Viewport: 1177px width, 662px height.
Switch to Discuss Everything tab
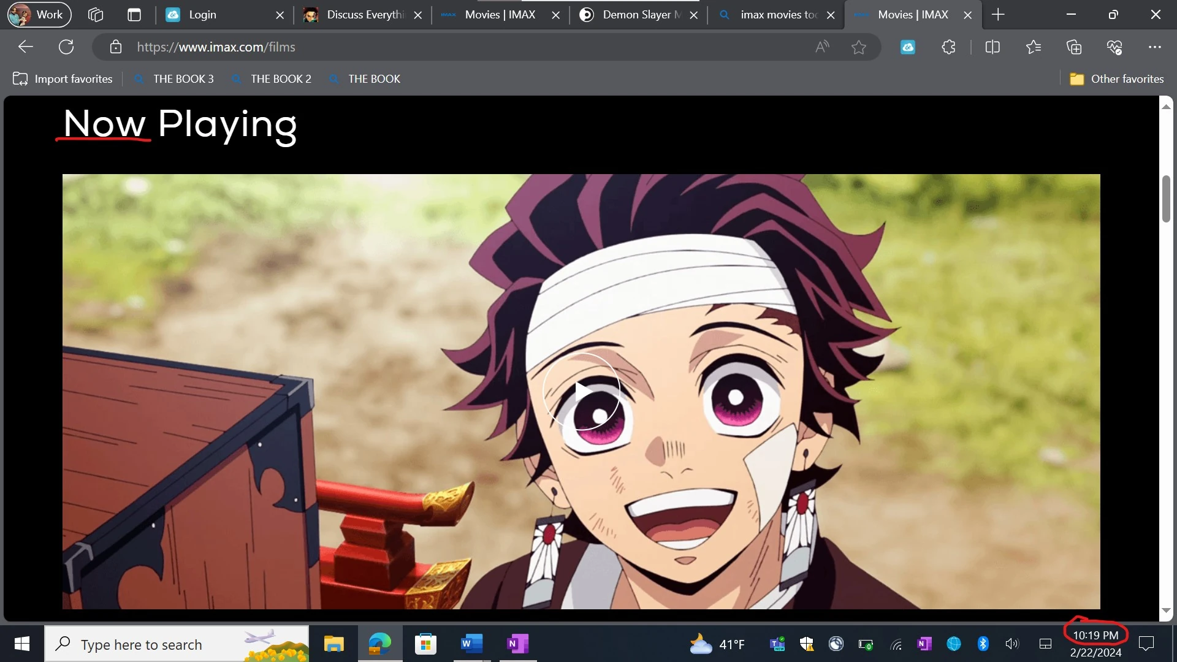click(x=364, y=15)
